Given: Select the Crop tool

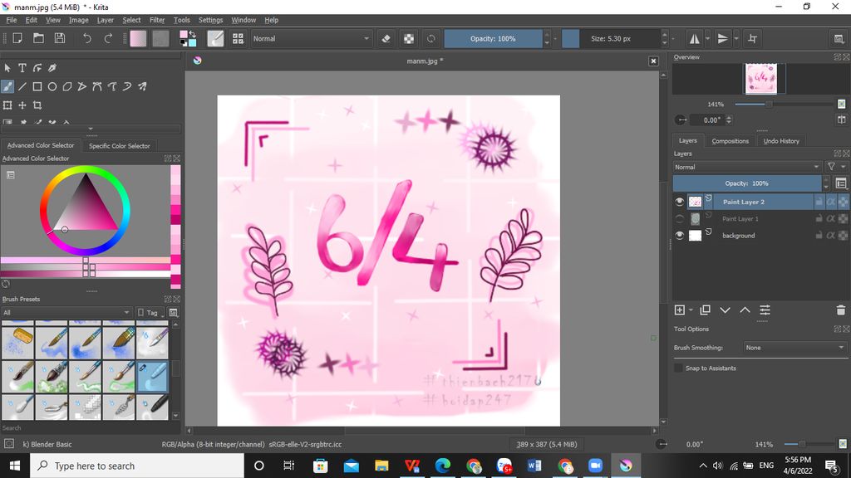Looking at the screenshot, I should (37, 105).
